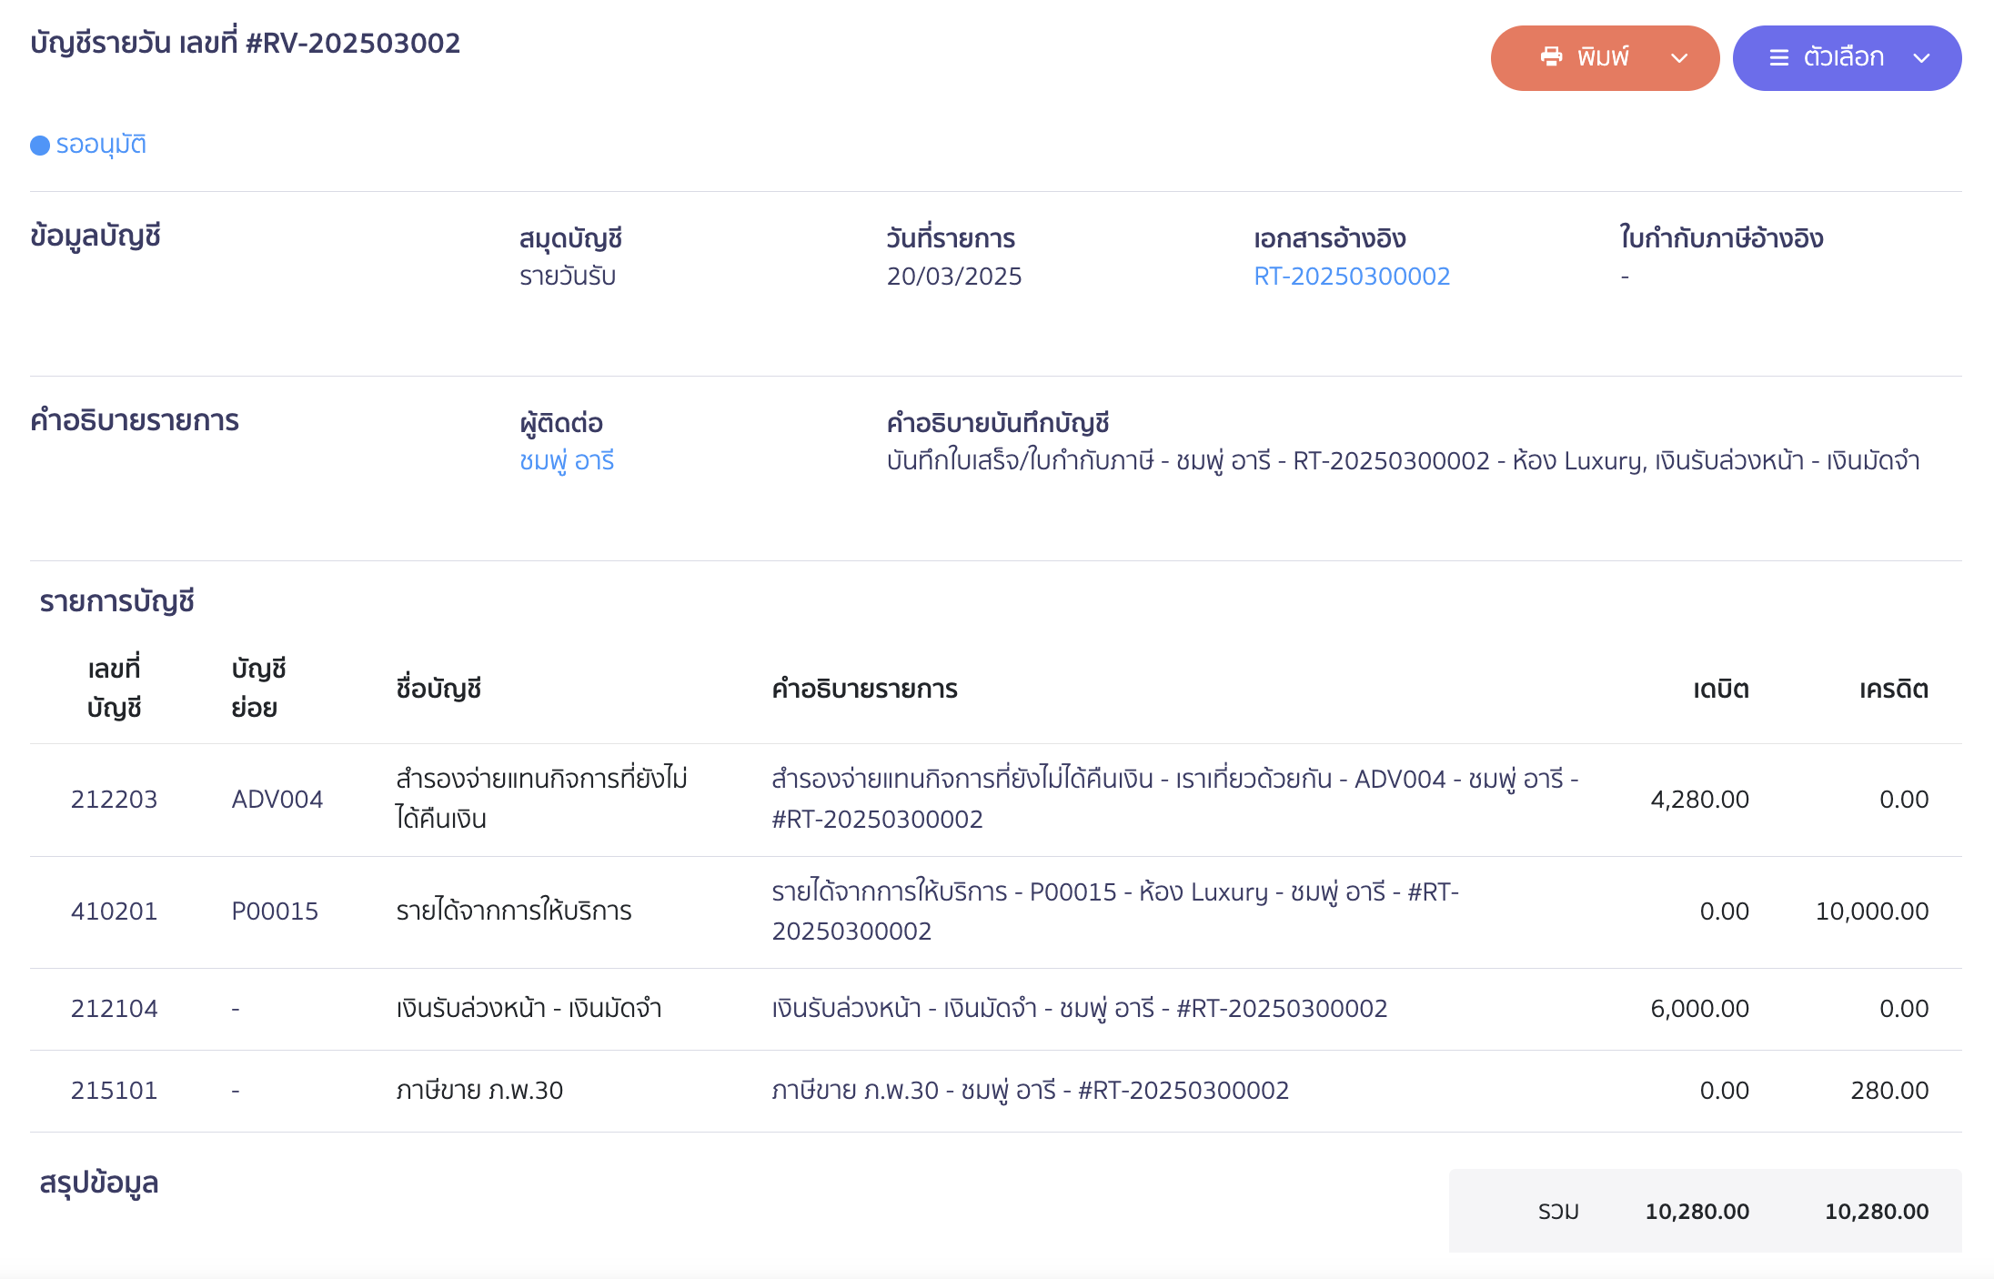The image size is (1994, 1279).
Task: Select account number 212203
Action: [x=115, y=800]
